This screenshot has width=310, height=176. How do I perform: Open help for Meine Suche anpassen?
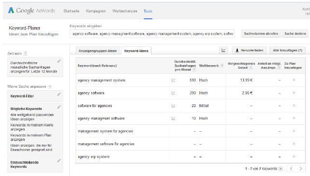50,87
